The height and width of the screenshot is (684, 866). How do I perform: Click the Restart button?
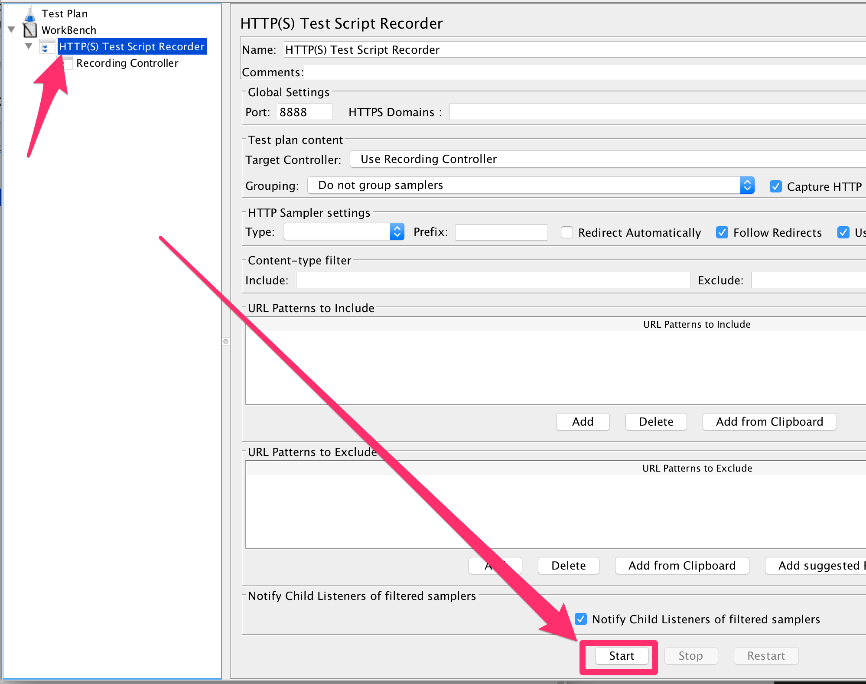tap(766, 655)
